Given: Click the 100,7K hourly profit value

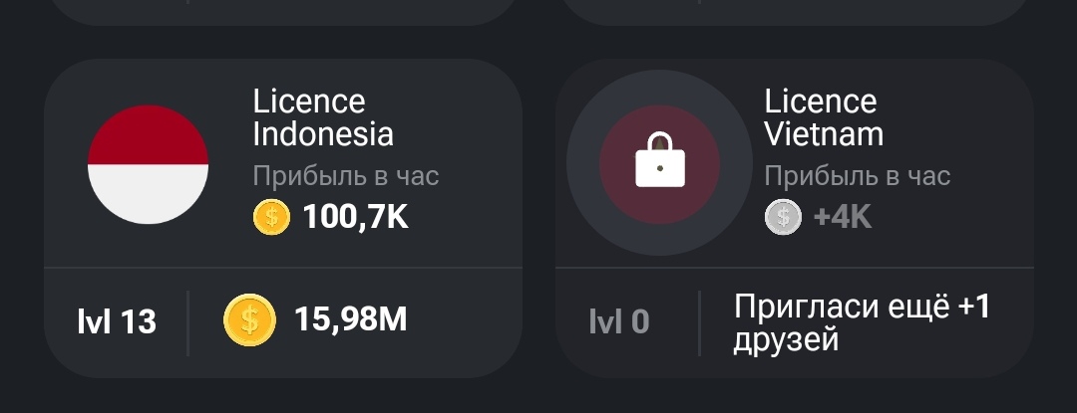Looking at the screenshot, I should pyautogui.click(x=356, y=218).
